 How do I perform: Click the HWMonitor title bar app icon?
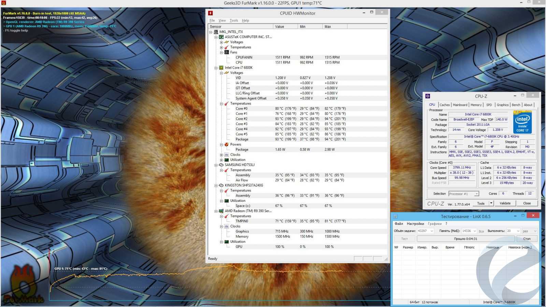211,13
